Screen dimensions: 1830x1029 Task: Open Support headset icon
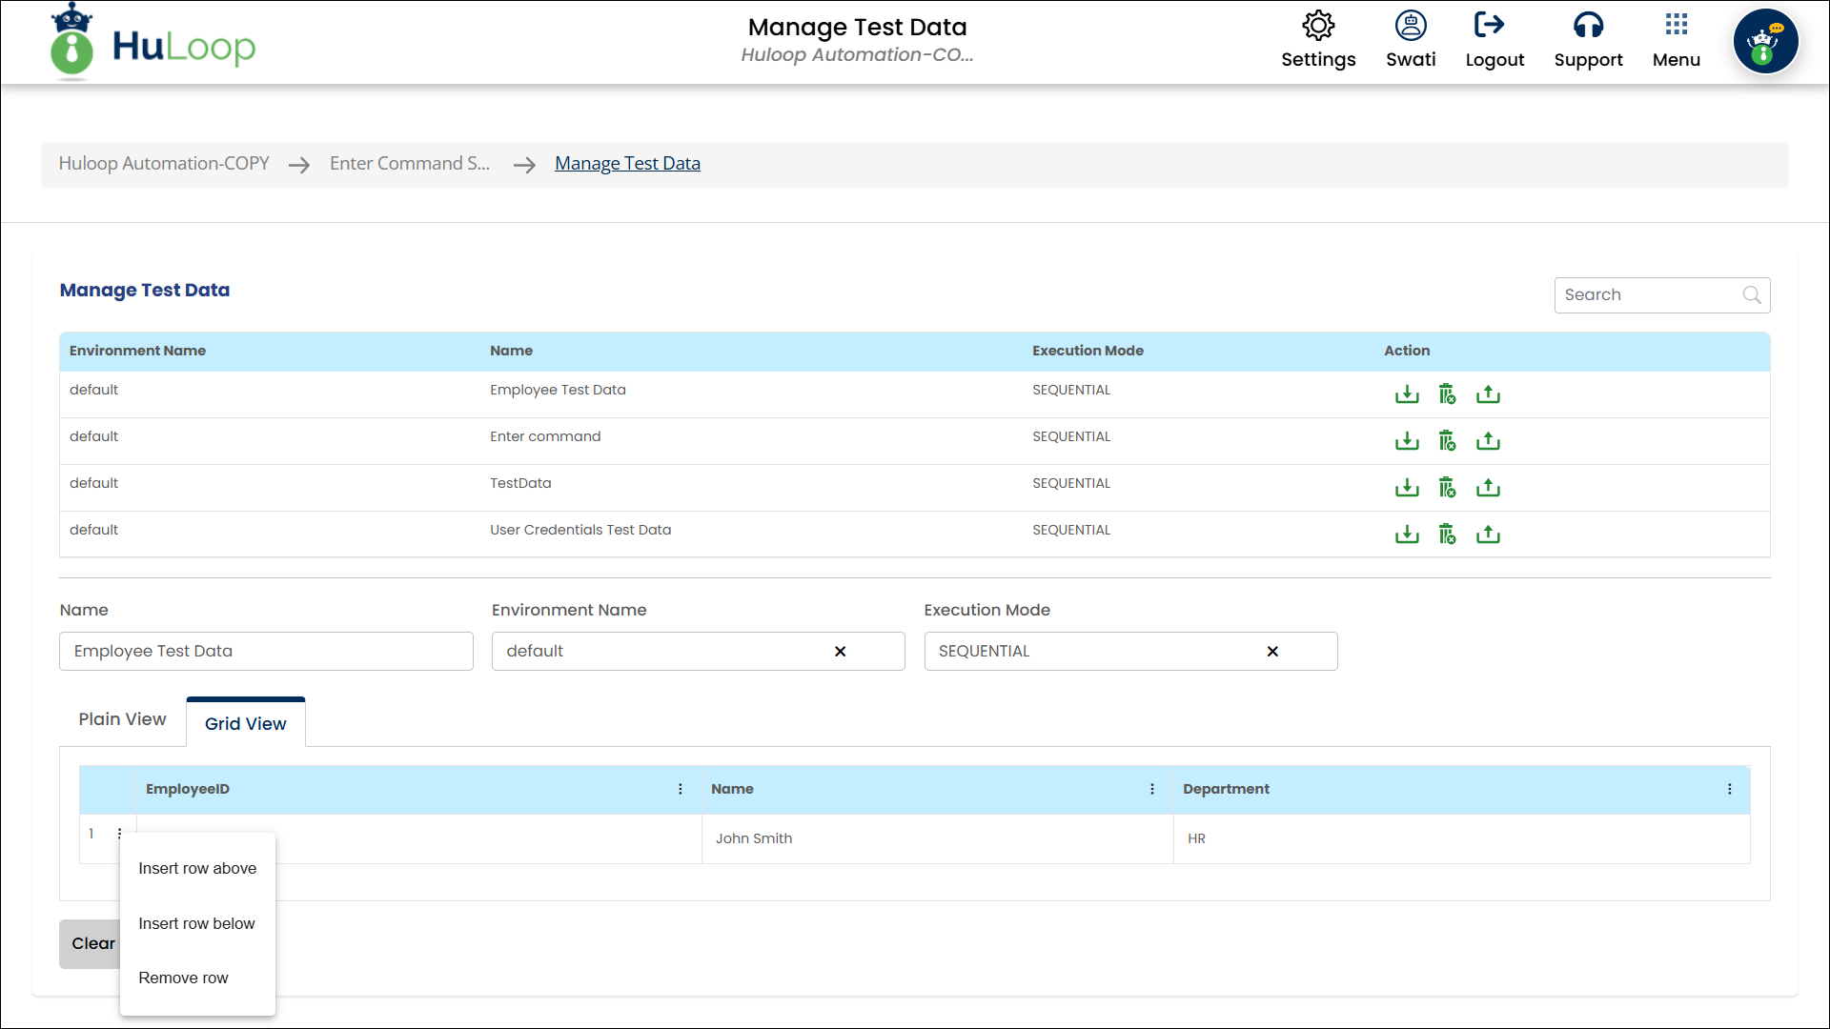(1588, 26)
